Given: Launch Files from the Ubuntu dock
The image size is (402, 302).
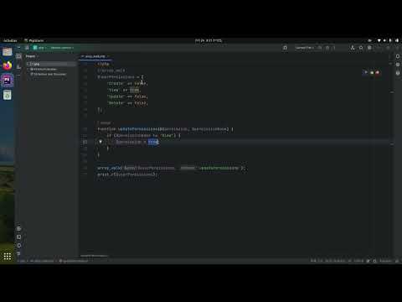Looking at the screenshot, I should click(8, 52).
